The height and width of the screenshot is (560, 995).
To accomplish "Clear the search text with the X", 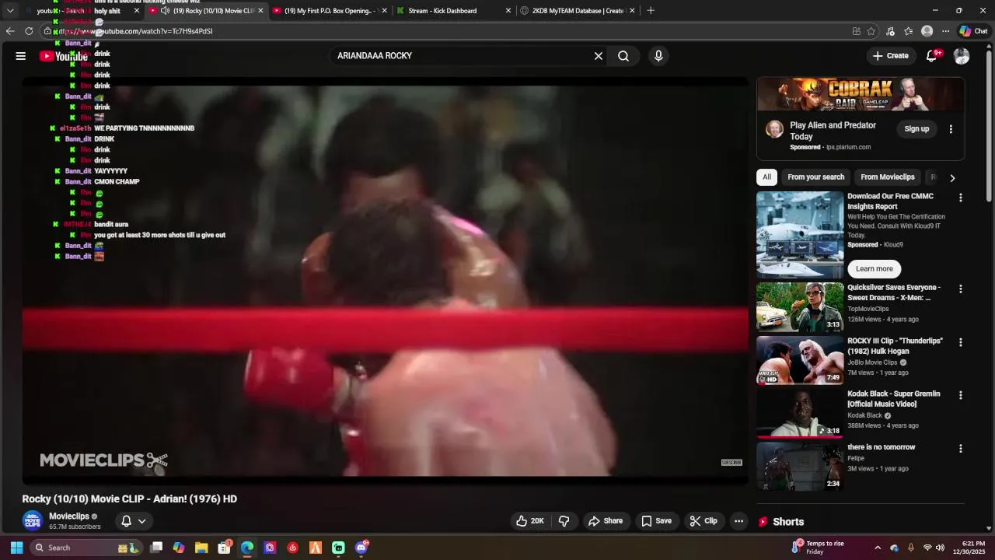I will [x=599, y=56].
